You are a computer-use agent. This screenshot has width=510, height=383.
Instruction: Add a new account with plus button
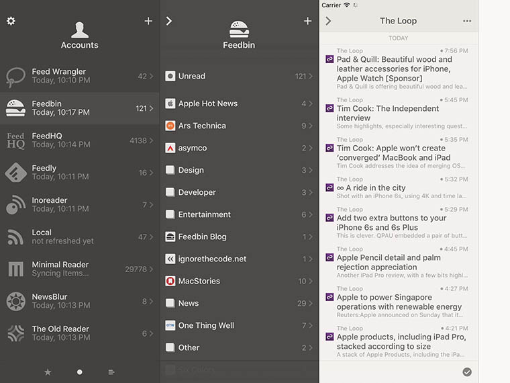coord(148,22)
